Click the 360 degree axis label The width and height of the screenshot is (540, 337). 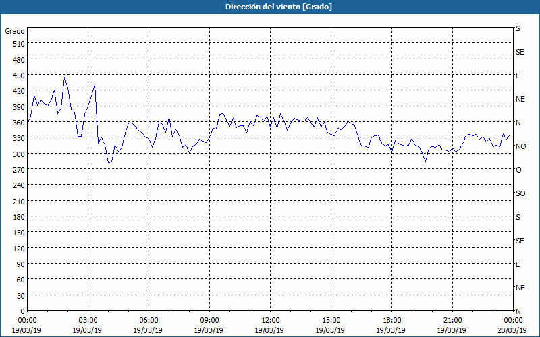[19, 123]
